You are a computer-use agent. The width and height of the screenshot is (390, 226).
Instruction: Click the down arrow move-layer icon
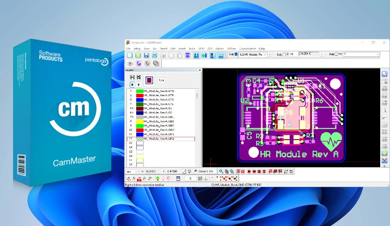tap(132, 85)
